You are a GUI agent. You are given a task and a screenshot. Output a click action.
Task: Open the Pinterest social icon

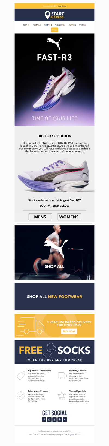click(x=60, y=419)
